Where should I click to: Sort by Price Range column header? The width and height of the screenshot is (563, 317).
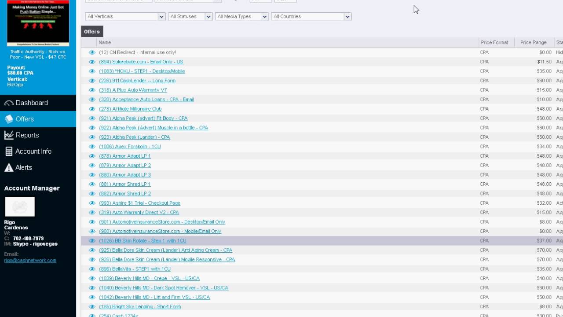tap(534, 43)
